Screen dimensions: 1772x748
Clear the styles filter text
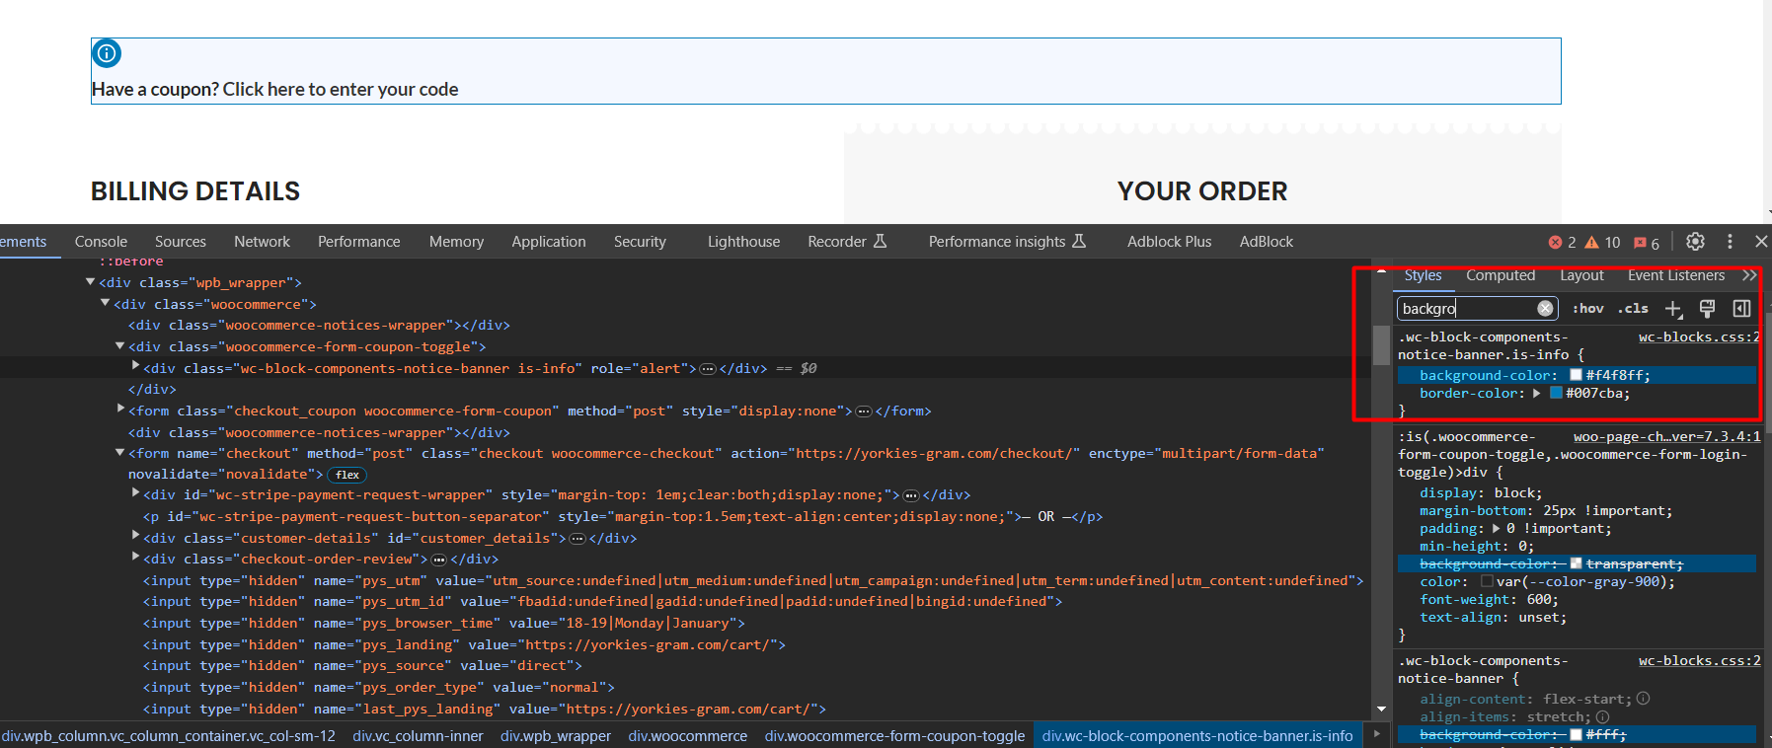coord(1545,309)
